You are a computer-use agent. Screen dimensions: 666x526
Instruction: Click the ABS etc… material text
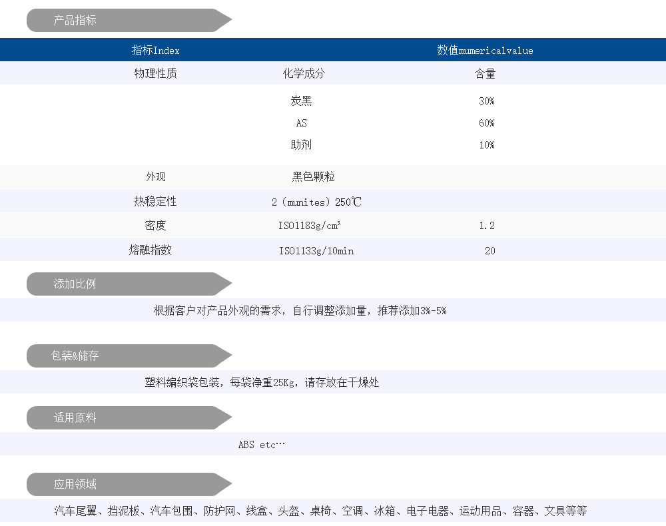click(262, 445)
